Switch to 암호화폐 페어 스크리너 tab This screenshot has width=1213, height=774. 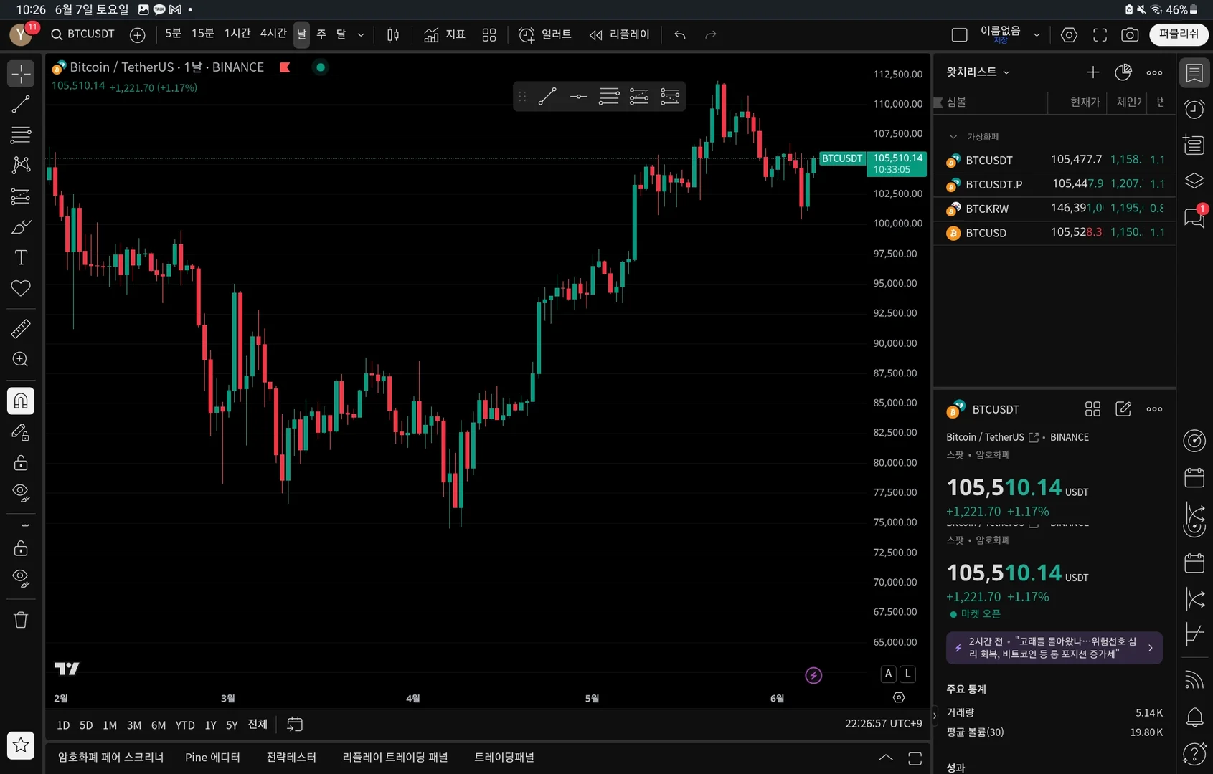click(110, 758)
